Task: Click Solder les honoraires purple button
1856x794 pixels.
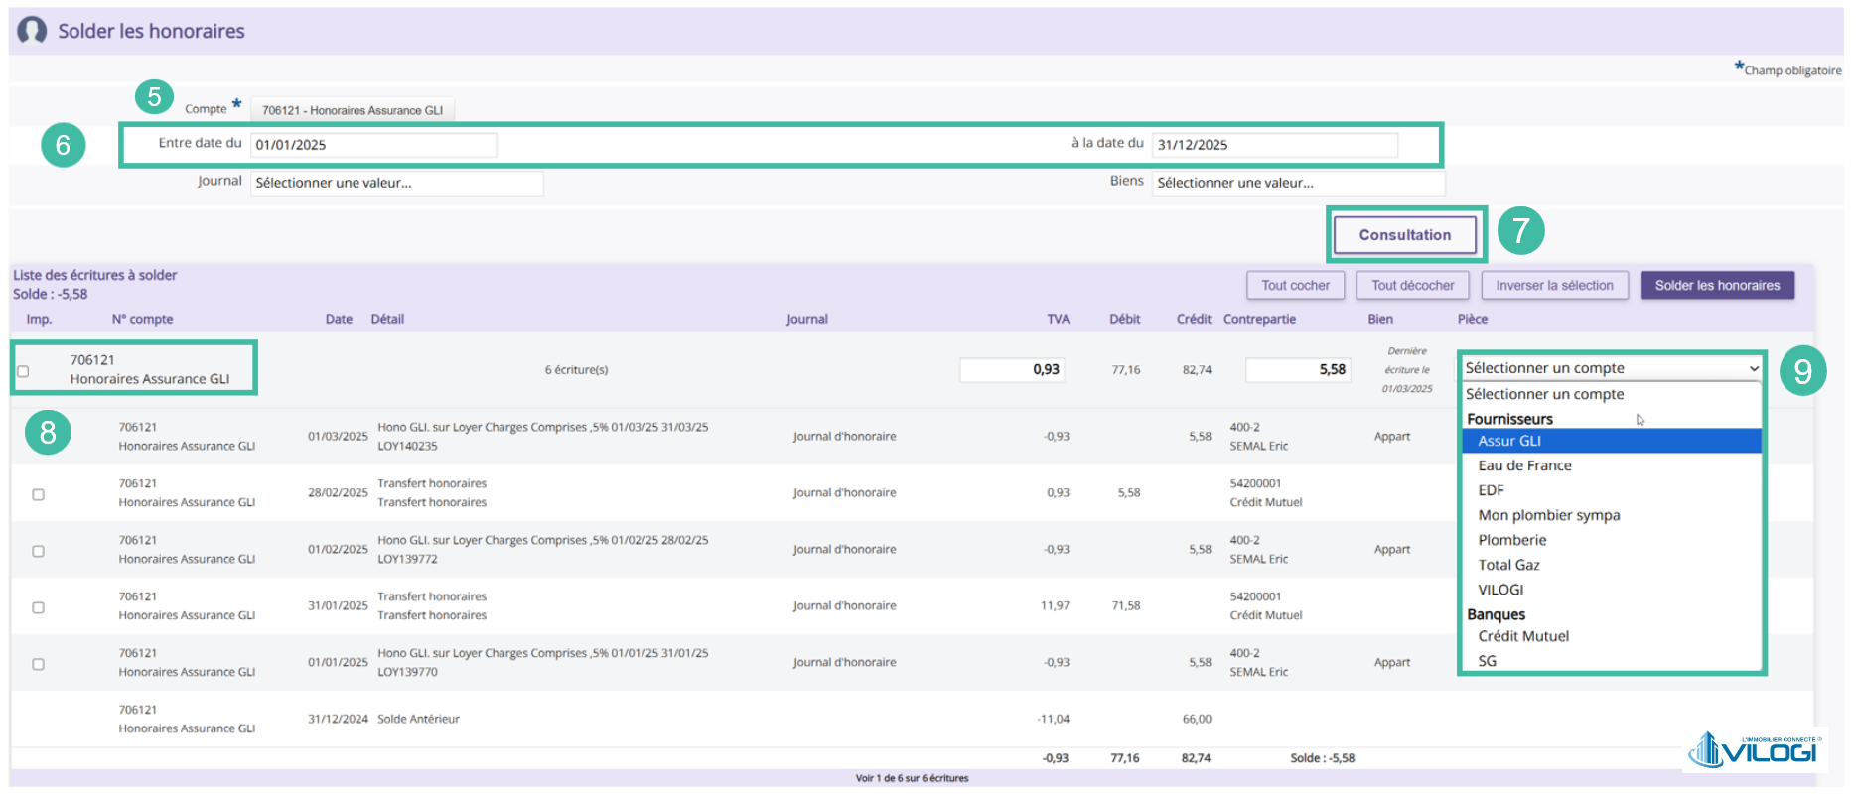Action: (x=1717, y=286)
